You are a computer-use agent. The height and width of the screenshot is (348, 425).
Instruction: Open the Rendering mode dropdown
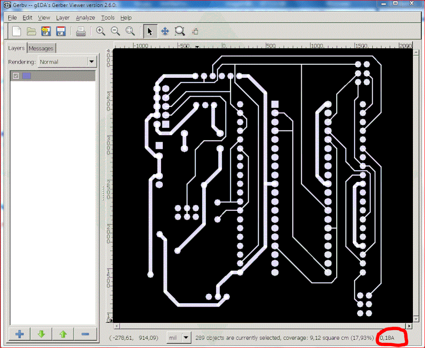[x=67, y=62]
